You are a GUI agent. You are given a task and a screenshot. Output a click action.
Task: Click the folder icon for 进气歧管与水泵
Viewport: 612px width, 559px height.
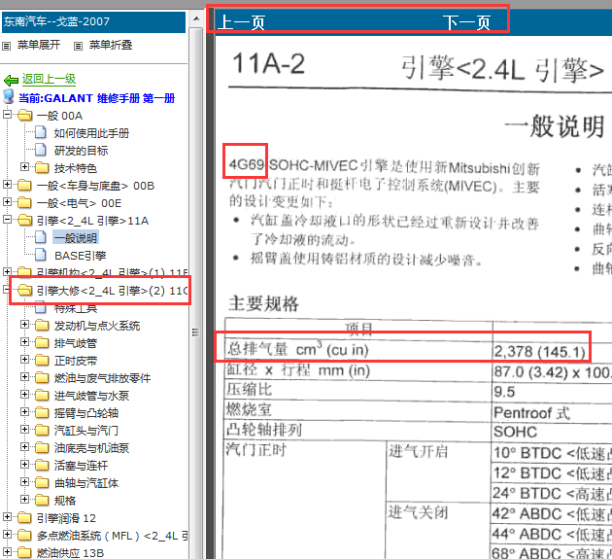pos(42,395)
